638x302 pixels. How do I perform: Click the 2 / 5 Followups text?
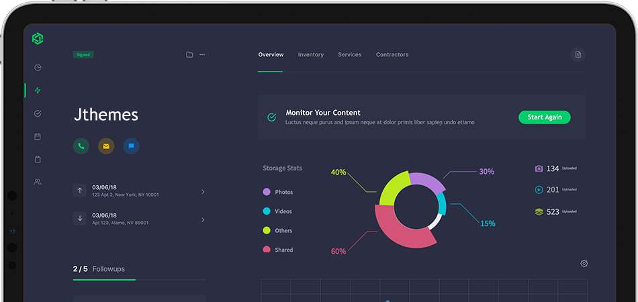coord(99,268)
